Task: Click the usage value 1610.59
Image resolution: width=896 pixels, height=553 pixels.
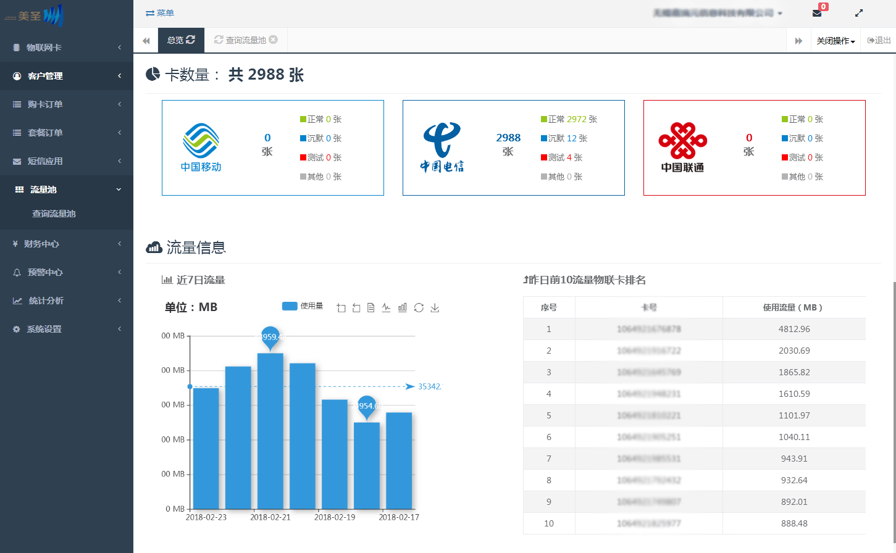Action: pos(794,394)
